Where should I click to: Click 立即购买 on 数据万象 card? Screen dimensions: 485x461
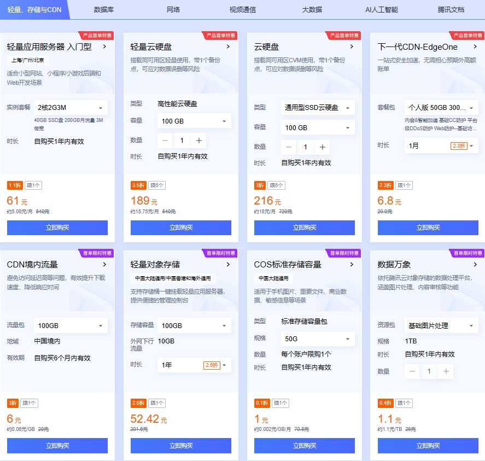point(428,446)
